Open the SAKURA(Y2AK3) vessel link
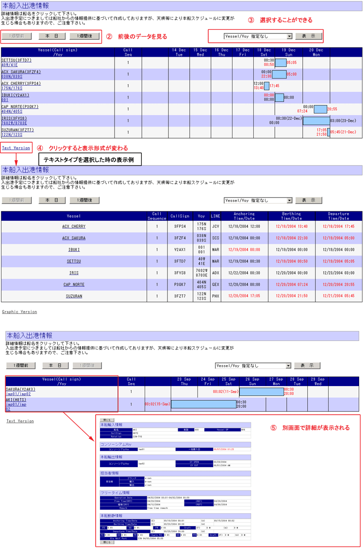The image size is (364, 550). tap(20, 389)
